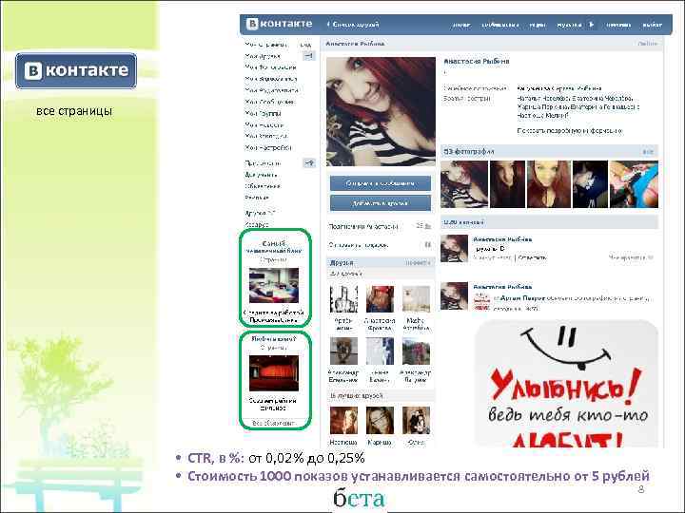Click the profile name in the page title bar
Viewport: 685px width, 513px height.
click(355, 44)
